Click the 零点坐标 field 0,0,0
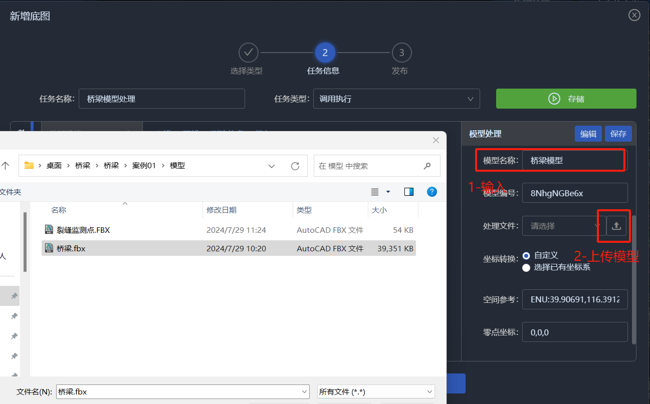 (x=575, y=332)
